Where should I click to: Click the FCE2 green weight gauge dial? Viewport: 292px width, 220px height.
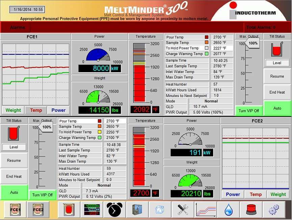tap(190, 181)
